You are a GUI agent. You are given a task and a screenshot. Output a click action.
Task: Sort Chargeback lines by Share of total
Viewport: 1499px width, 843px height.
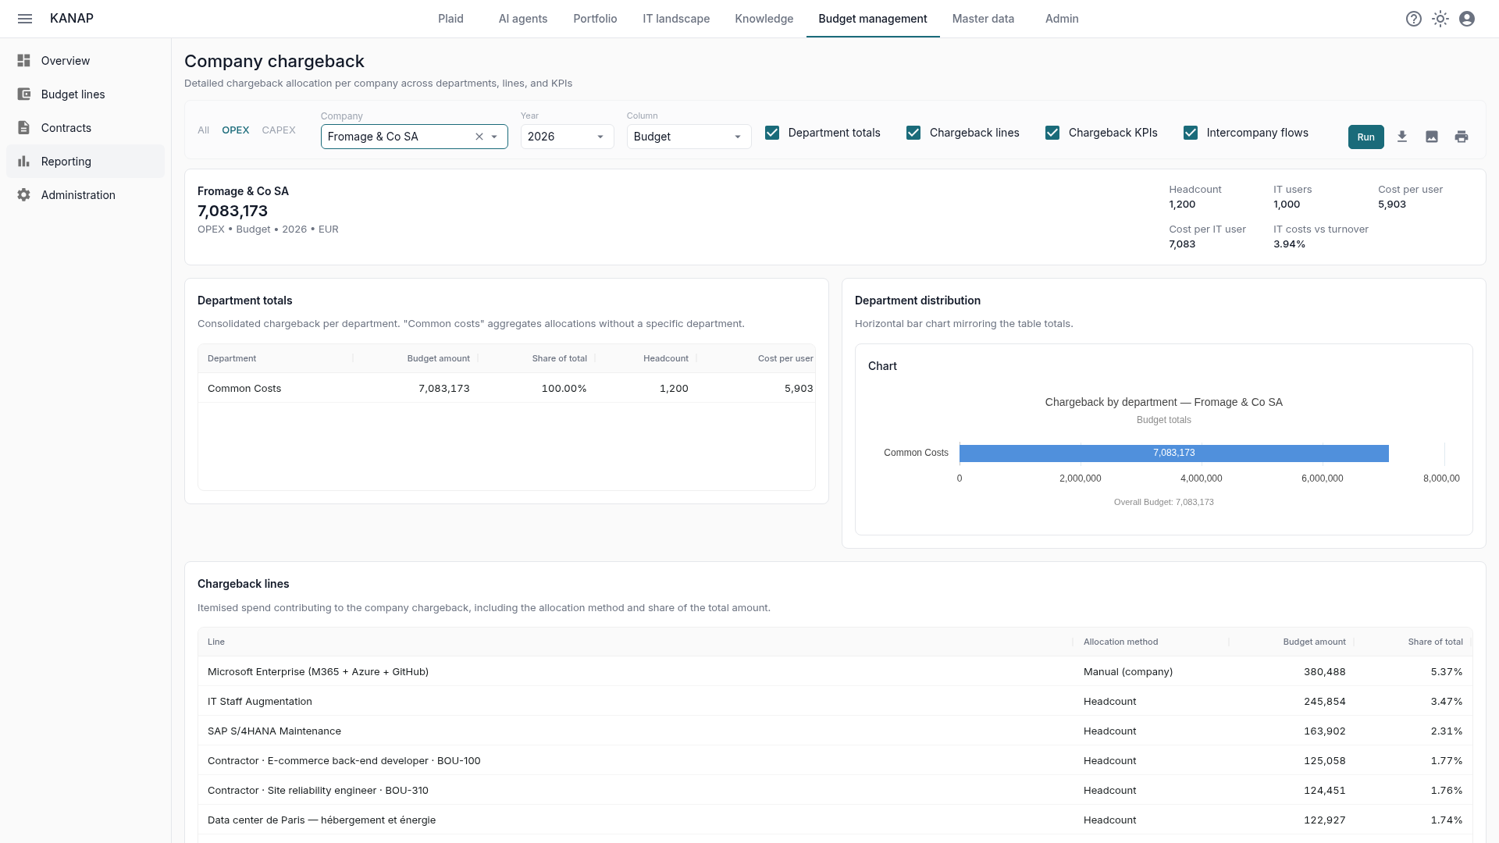click(1435, 642)
